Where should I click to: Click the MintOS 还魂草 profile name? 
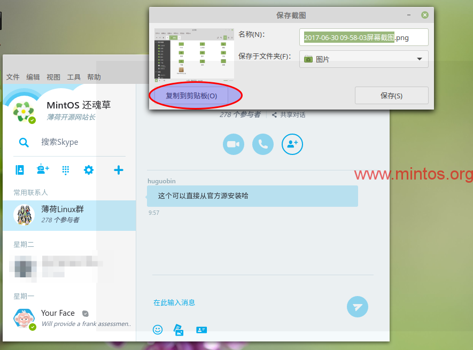[79, 105]
